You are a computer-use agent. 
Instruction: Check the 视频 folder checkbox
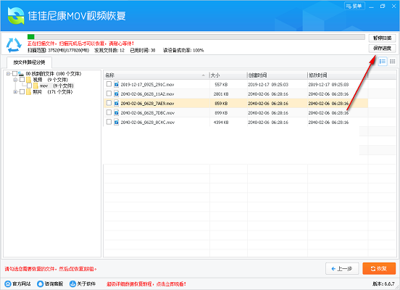click(x=22, y=80)
